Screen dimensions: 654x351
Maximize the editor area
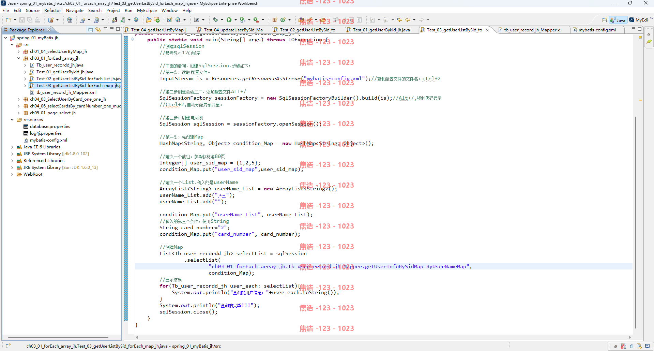[640, 29]
